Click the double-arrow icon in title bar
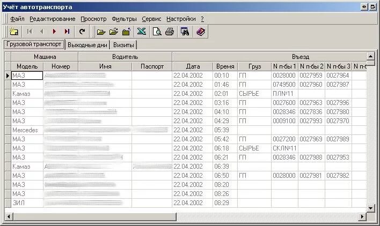 pyautogui.click(x=364, y=7)
